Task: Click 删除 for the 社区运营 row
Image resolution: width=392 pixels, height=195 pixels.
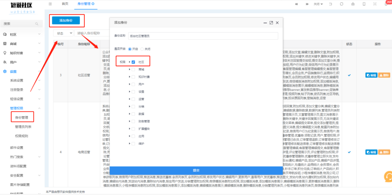Action: tap(384, 75)
